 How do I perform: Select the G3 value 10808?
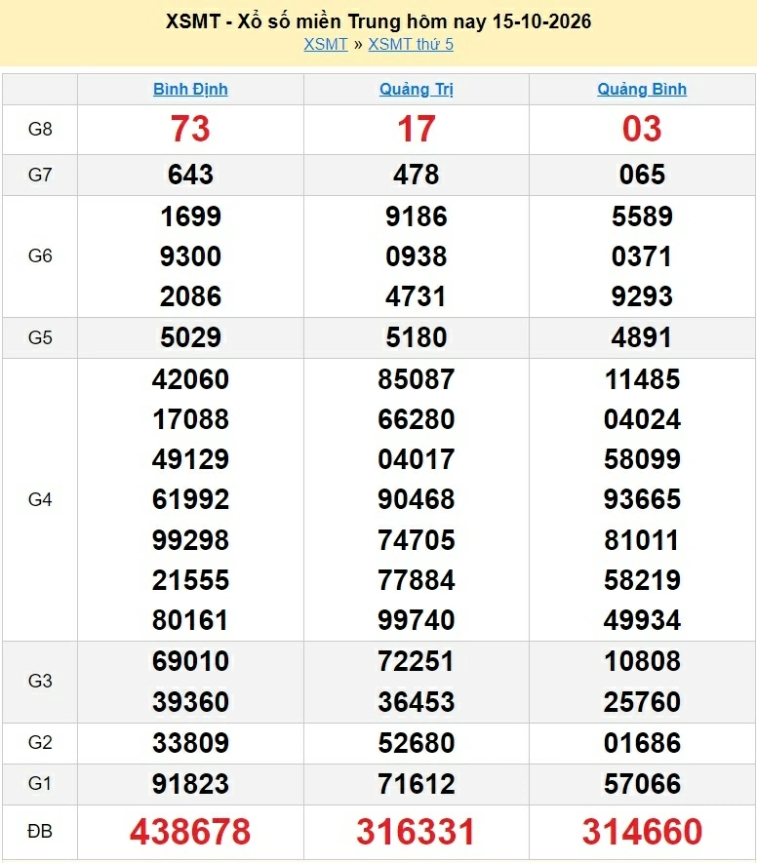tap(642, 661)
